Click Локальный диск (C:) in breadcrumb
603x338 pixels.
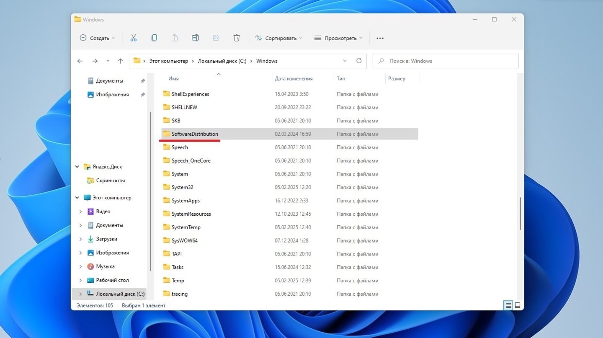[222, 61]
